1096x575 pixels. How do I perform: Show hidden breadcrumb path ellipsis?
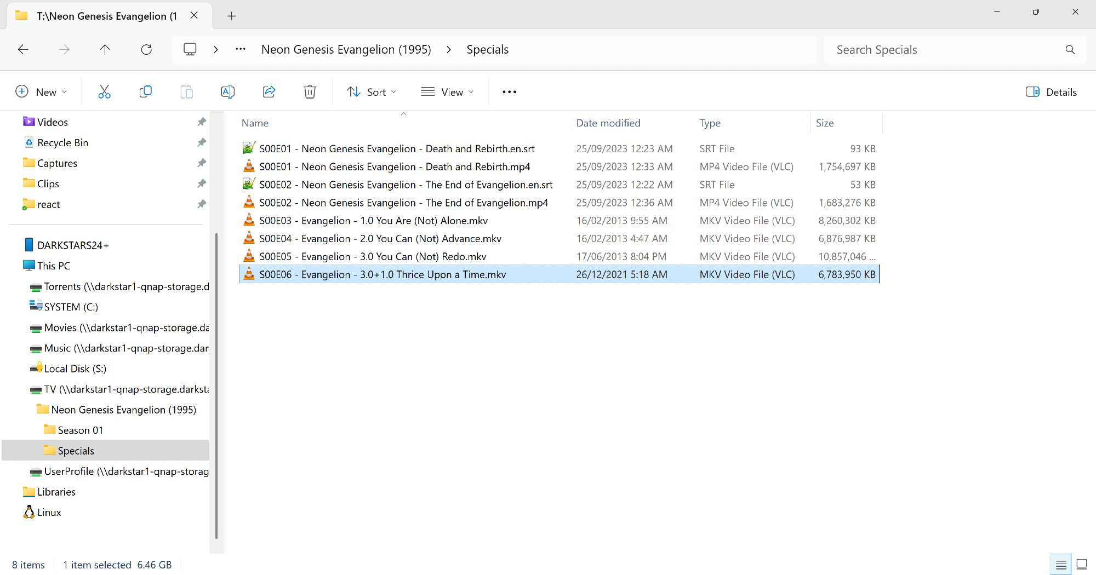click(x=241, y=49)
